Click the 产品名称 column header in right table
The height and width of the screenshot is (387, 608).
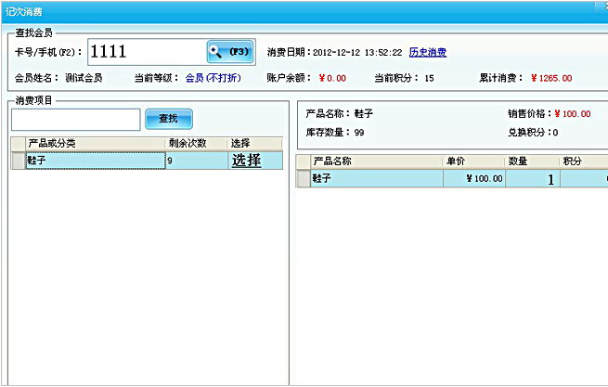tap(377, 161)
